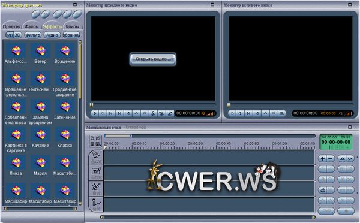Select the Эффекты tab
This screenshot has height=223, width=360.
click(52, 26)
